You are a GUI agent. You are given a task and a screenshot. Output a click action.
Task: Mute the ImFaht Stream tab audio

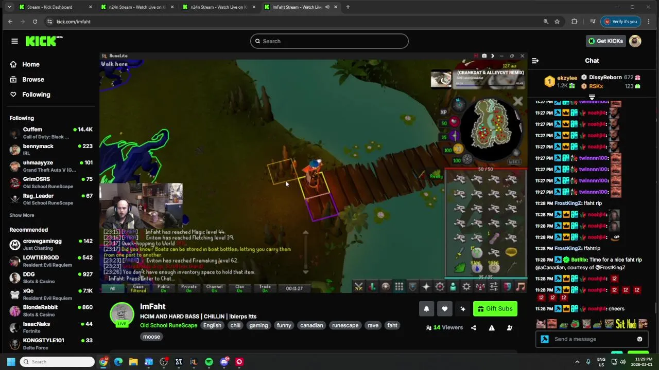tap(327, 7)
